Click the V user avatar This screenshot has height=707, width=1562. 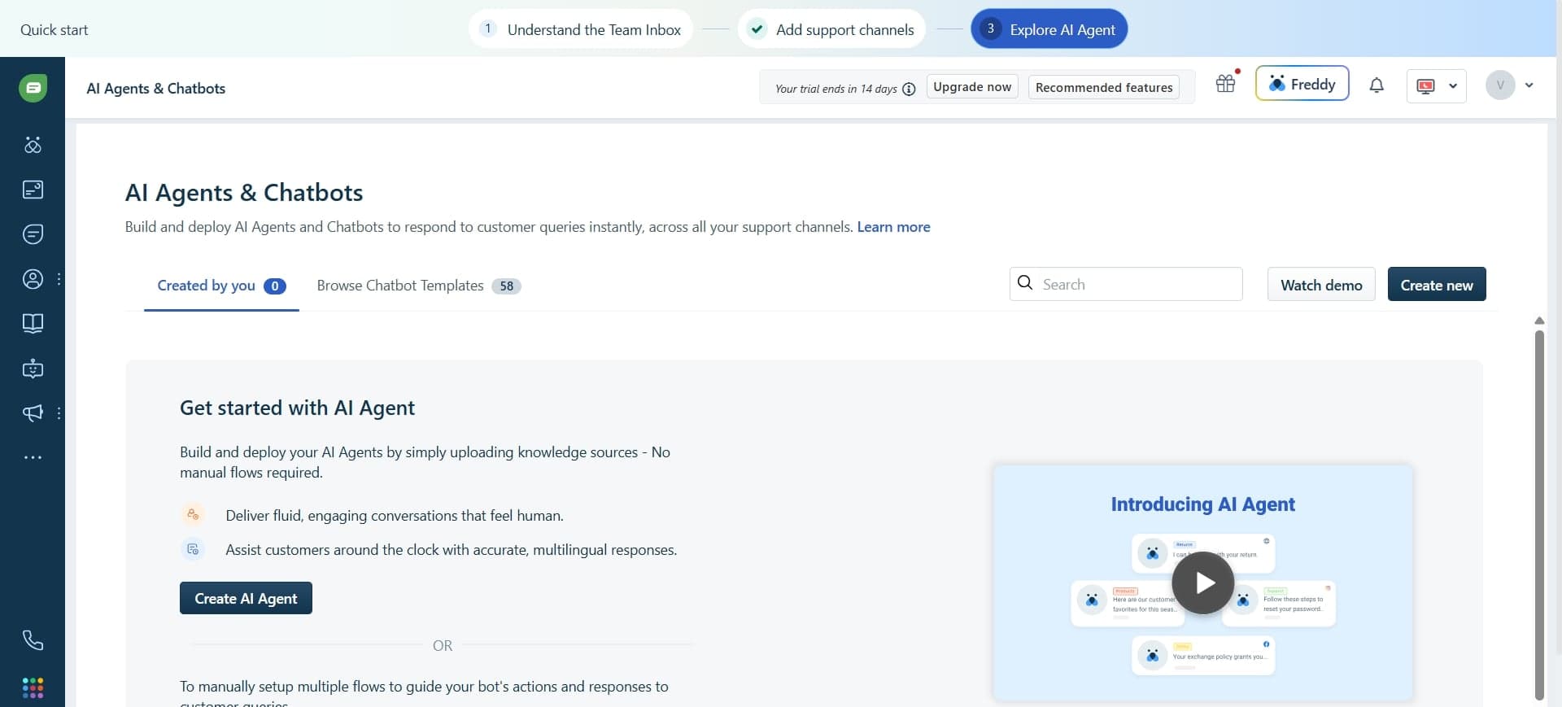[x=1500, y=85]
